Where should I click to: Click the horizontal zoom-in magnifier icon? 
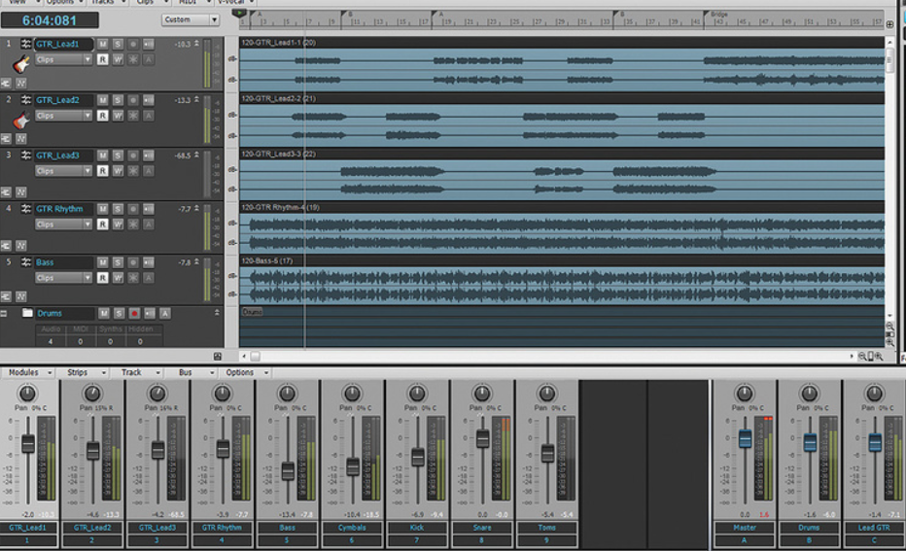tap(879, 357)
